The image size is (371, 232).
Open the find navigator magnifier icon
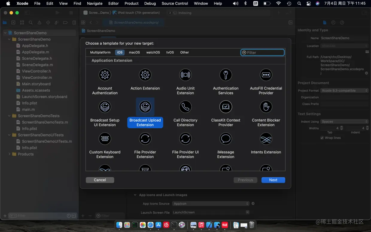tap(31, 22)
